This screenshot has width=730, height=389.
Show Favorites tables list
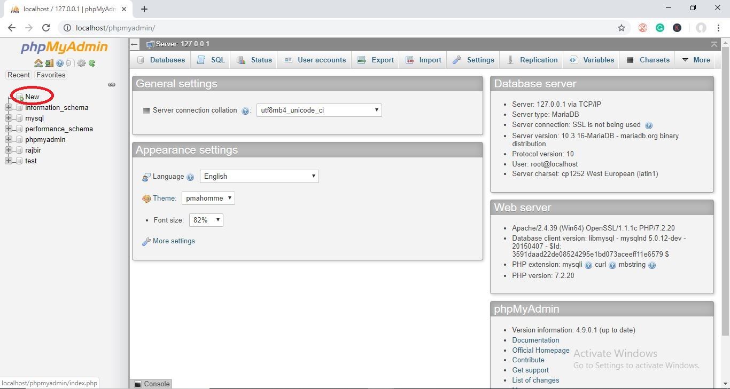51,75
